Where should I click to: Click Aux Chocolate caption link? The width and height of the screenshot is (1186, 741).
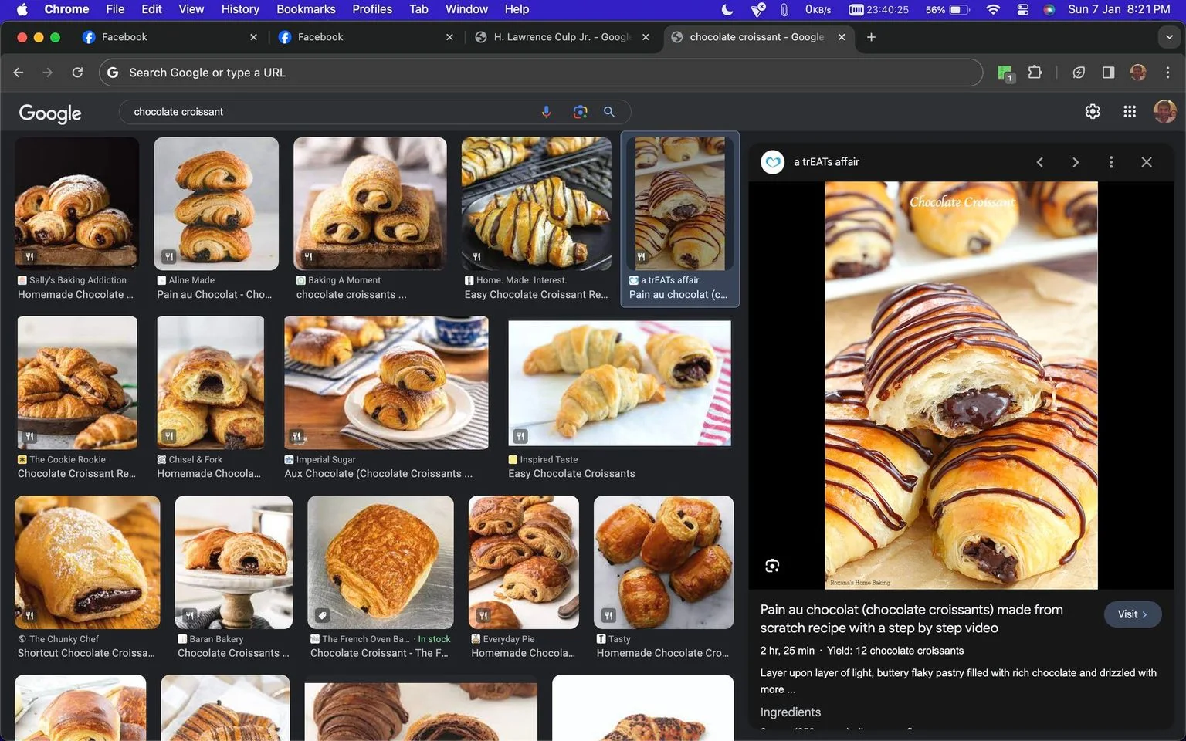point(378,474)
